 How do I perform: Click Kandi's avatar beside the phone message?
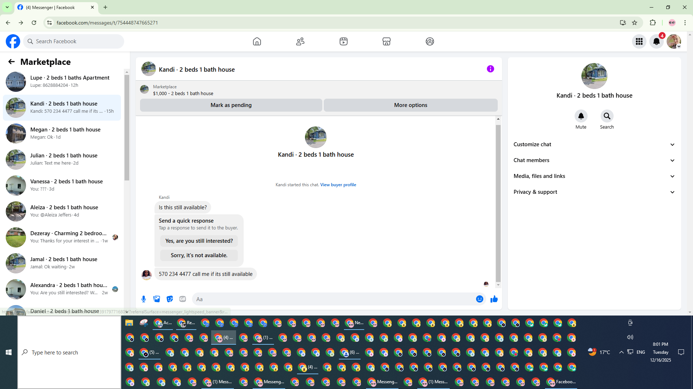point(147,275)
